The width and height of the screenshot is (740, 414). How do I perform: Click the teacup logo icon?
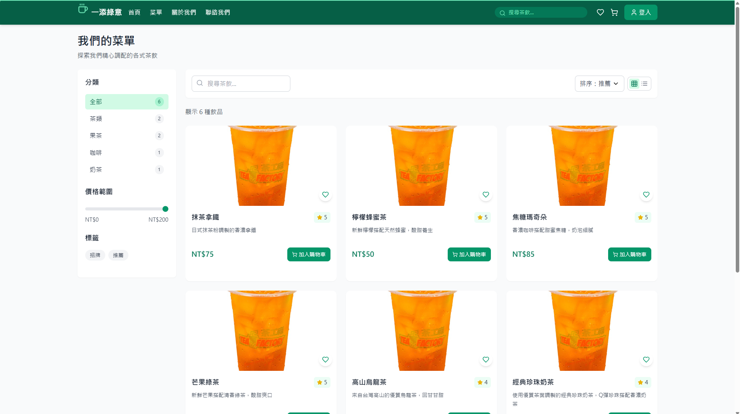83,9
